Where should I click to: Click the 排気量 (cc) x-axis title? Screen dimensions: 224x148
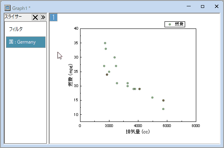[138, 131]
